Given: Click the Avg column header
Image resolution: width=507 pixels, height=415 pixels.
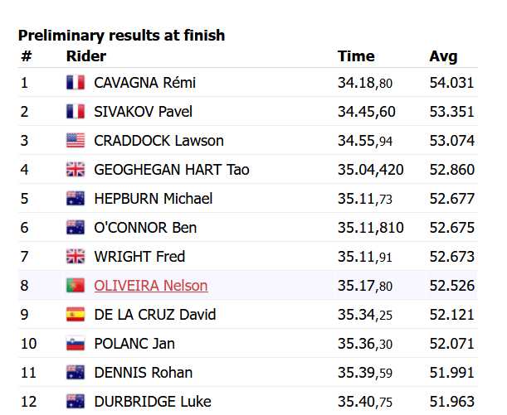Looking at the screenshot, I should [443, 56].
